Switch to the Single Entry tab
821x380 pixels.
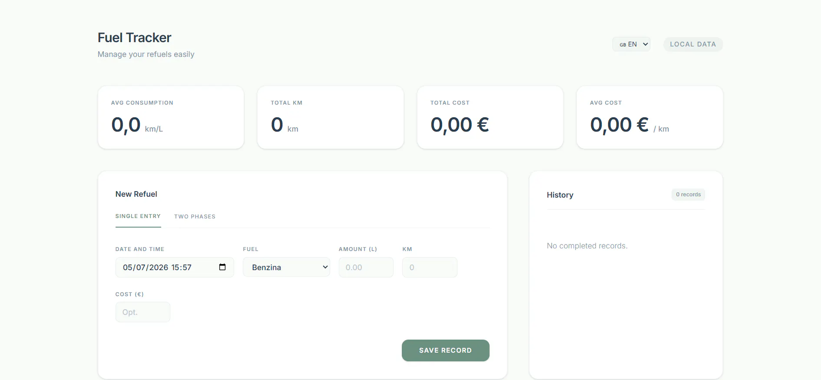pos(138,216)
